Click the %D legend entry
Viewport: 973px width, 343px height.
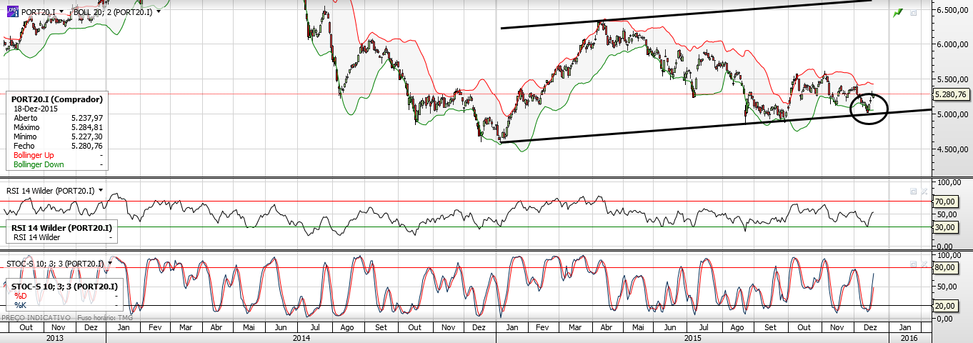[19, 296]
